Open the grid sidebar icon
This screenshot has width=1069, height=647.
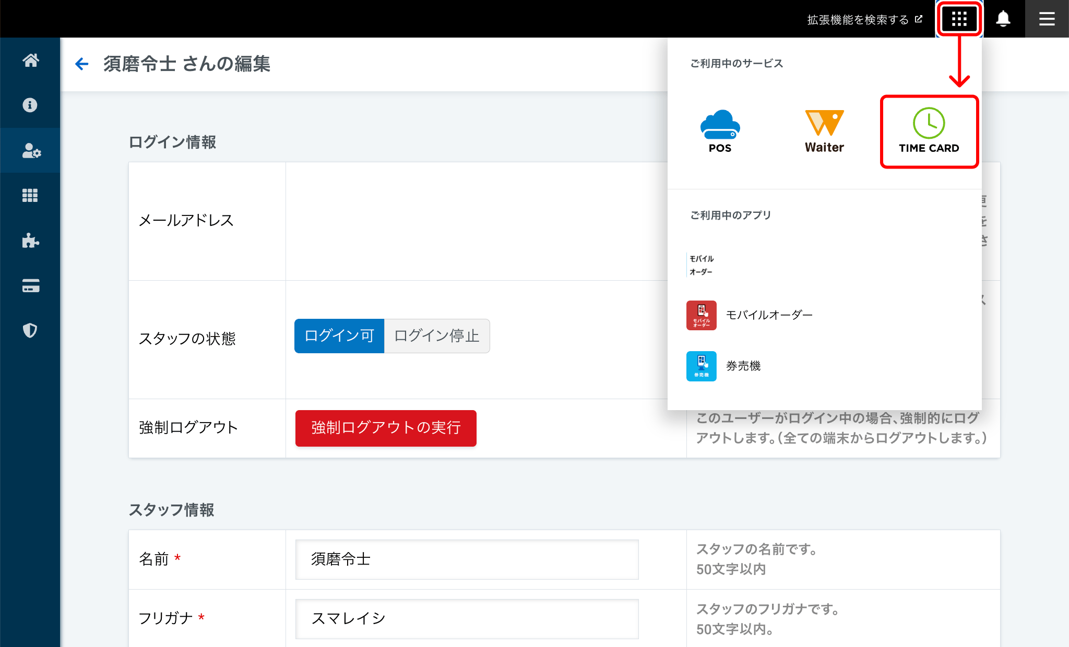coord(30,196)
